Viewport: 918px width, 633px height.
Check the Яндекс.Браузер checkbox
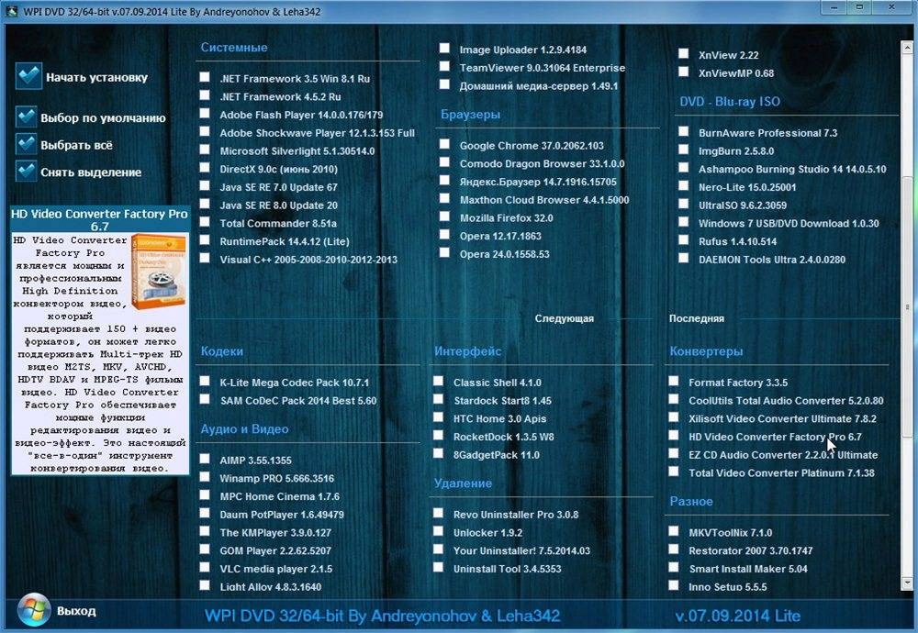445,180
